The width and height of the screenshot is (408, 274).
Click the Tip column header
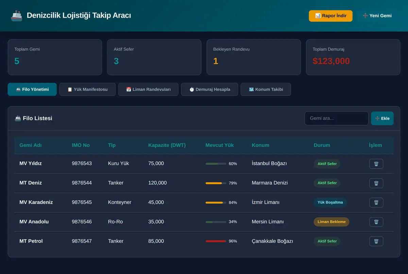[x=112, y=145]
